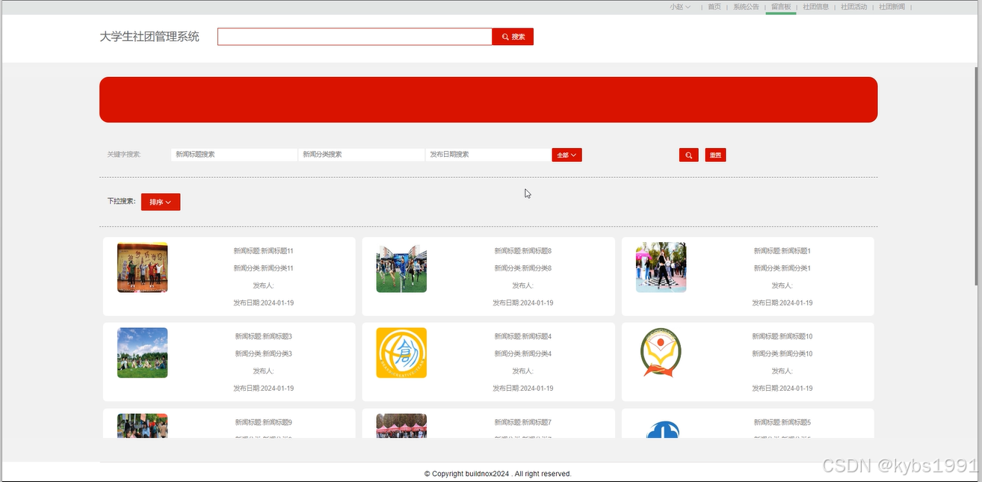Image resolution: width=982 pixels, height=482 pixels.
Task: Open the 排序 sort dropdown
Action: (161, 202)
